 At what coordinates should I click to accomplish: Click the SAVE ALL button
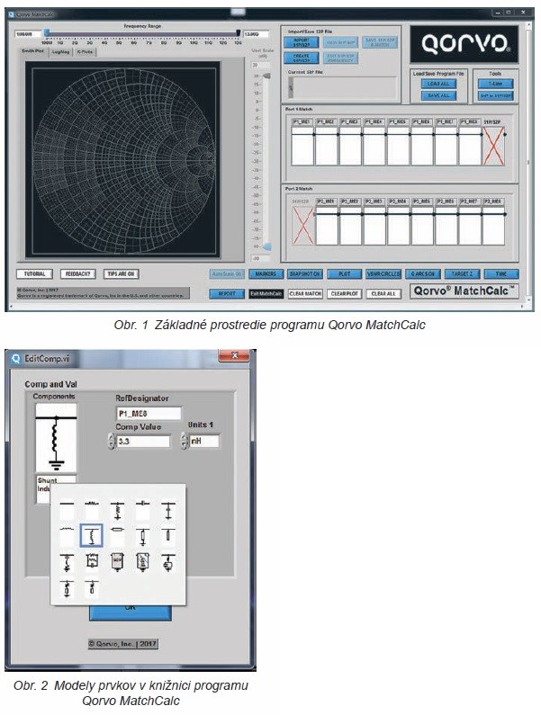(x=438, y=95)
